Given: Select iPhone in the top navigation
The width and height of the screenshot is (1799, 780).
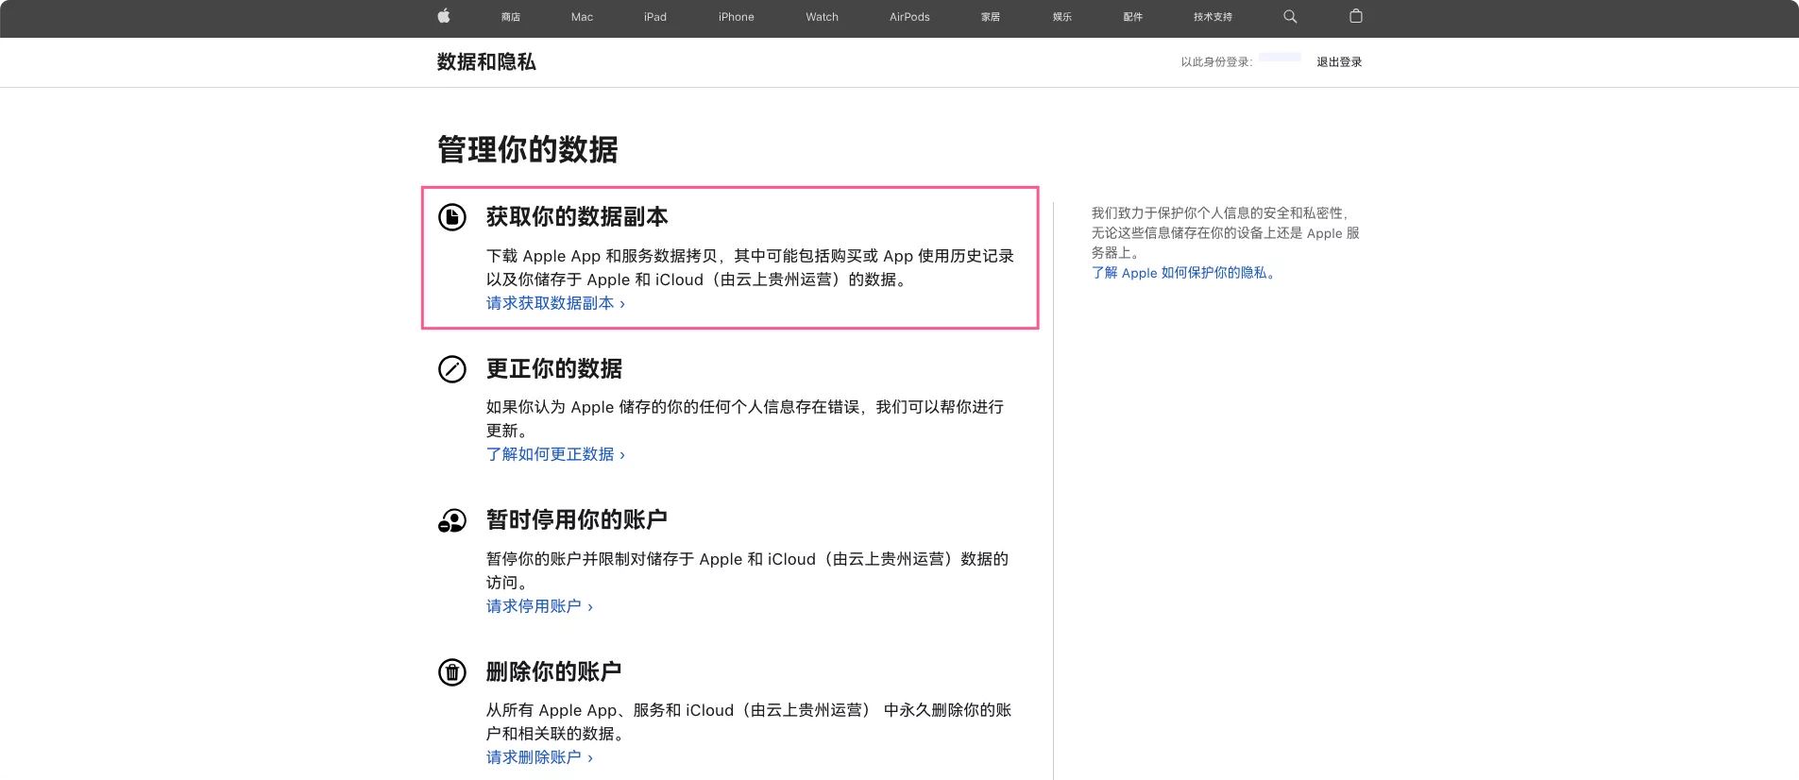Looking at the screenshot, I should [736, 17].
